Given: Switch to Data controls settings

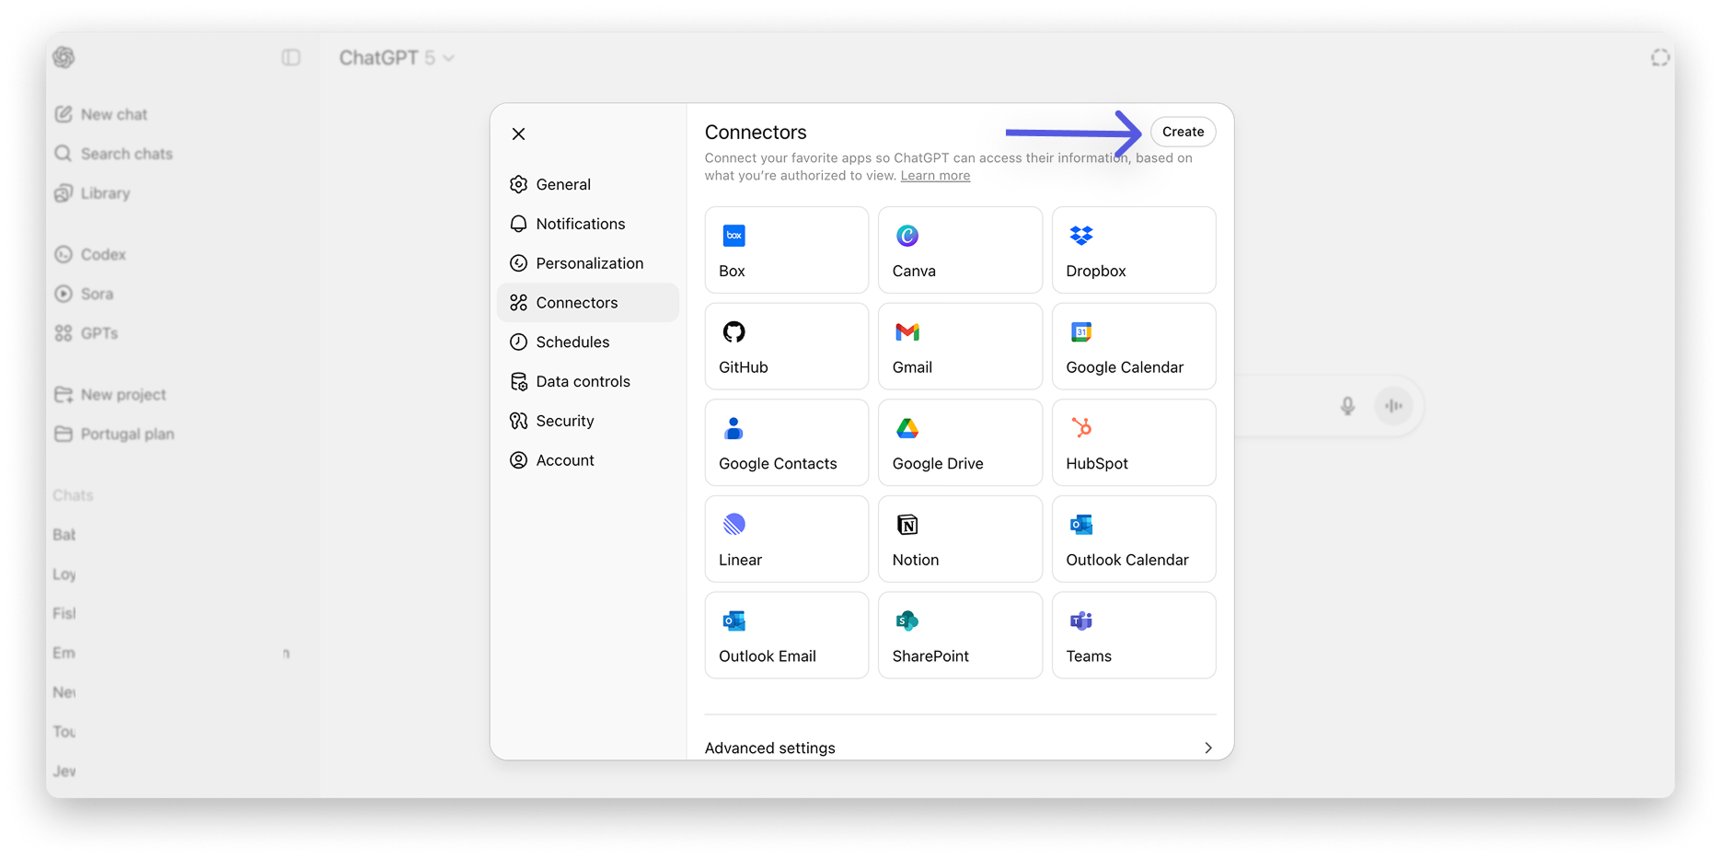Looking at the screenshot, I should [588, 381].
